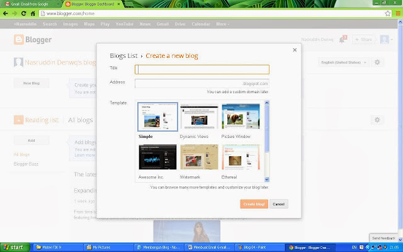The image size is (403, 252).
Task: Open Maps in Google bar
Action: point(89,24)
